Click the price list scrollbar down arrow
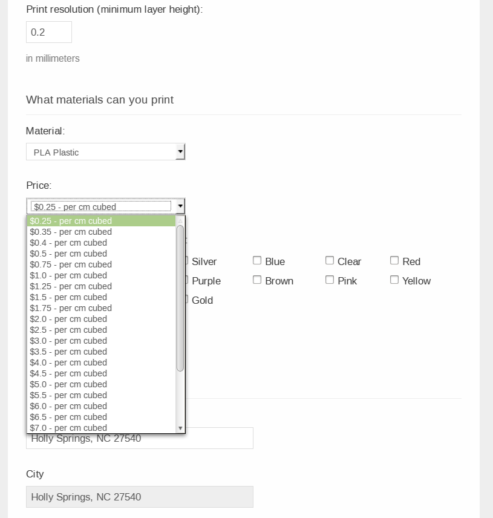493x518 pixels. [x=180, y=428]
